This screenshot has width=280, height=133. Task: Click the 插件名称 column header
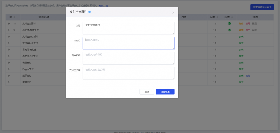point(44,17)
